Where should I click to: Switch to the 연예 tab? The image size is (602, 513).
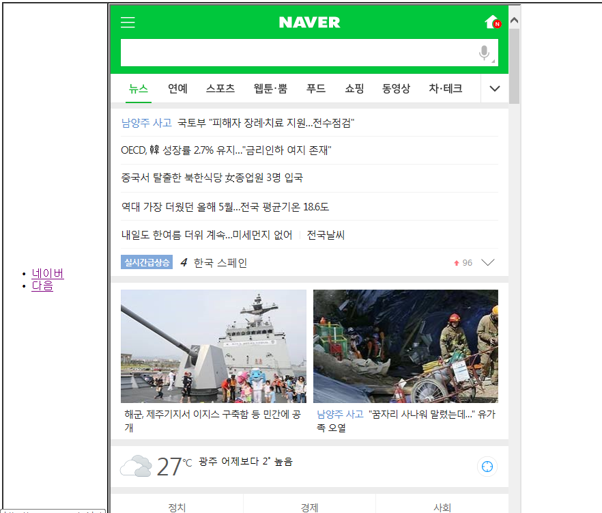tap(177, 89)
